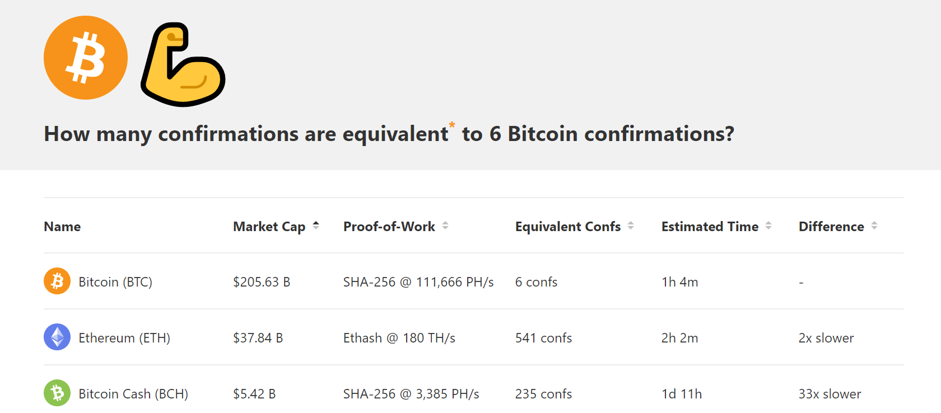The image size is (941, 413).
Task: Sort by Proof-of-Work using the arrow icon
Action: 445,226
